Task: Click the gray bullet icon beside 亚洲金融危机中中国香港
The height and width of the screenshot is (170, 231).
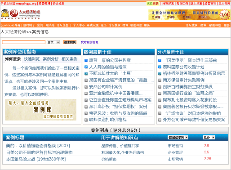Action: [86, 94]
